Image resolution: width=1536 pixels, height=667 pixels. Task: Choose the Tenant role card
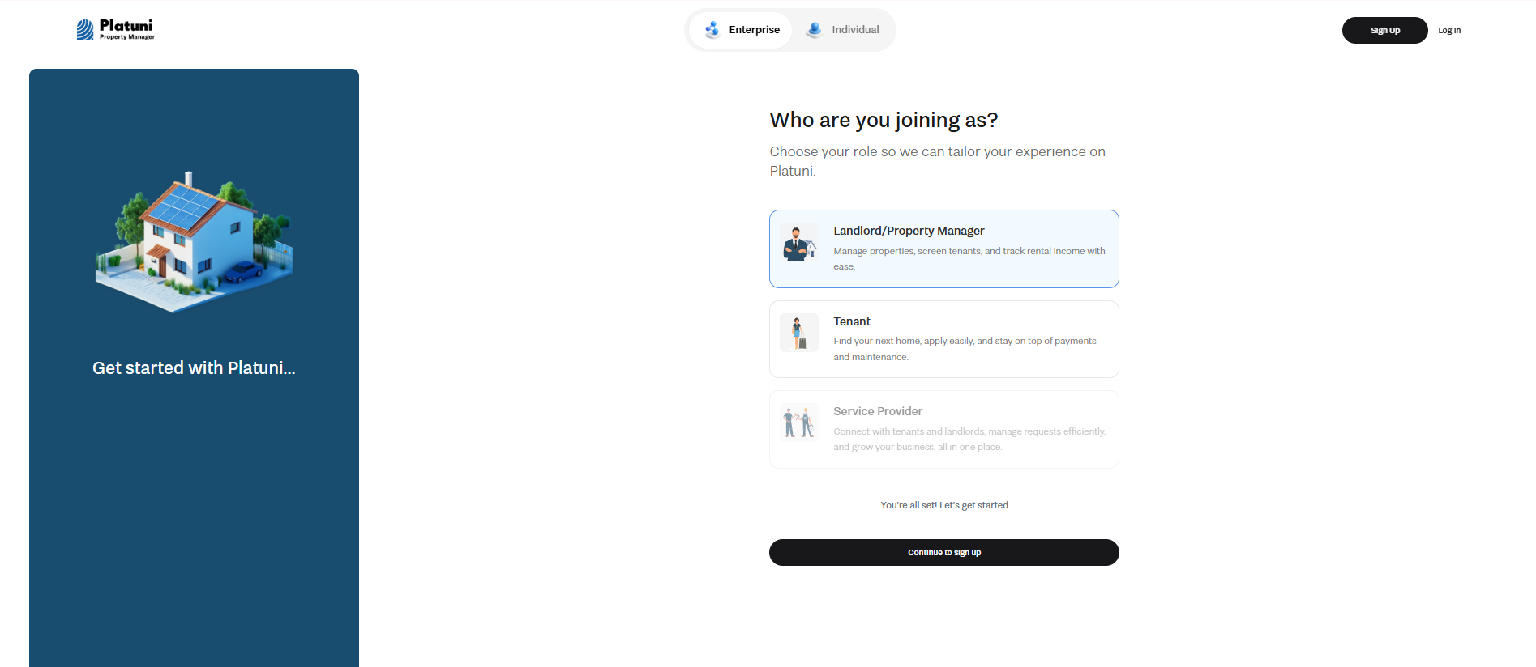(944, 339)
